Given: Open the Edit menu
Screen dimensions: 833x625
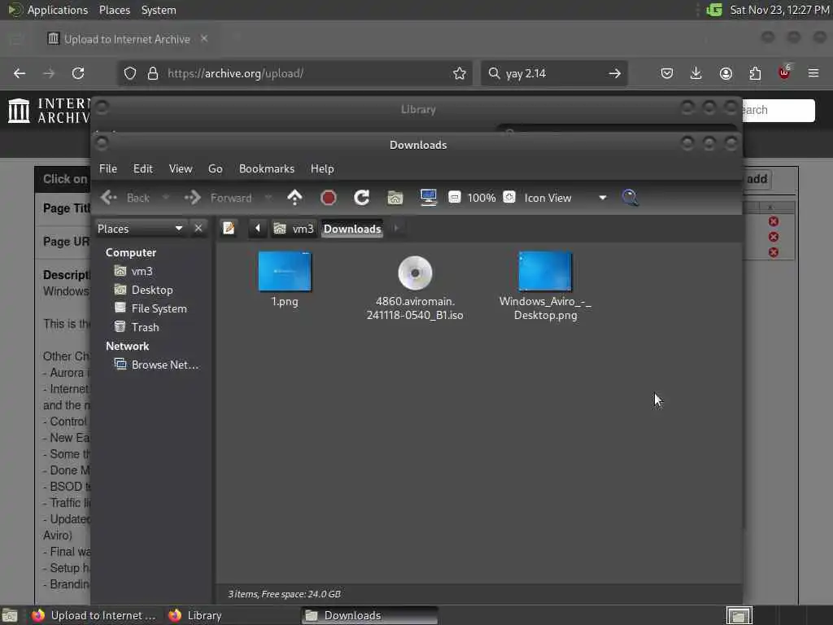Looking at the screenshot, I should 143,168.
